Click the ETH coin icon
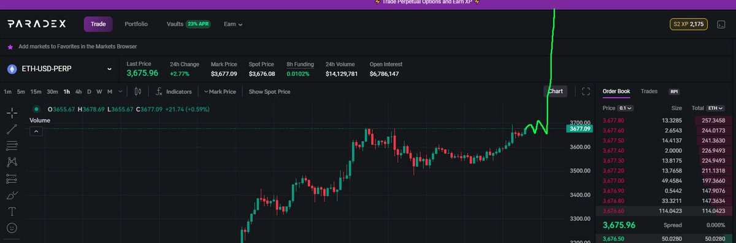The image size is (736, 243). click(11, 69)
